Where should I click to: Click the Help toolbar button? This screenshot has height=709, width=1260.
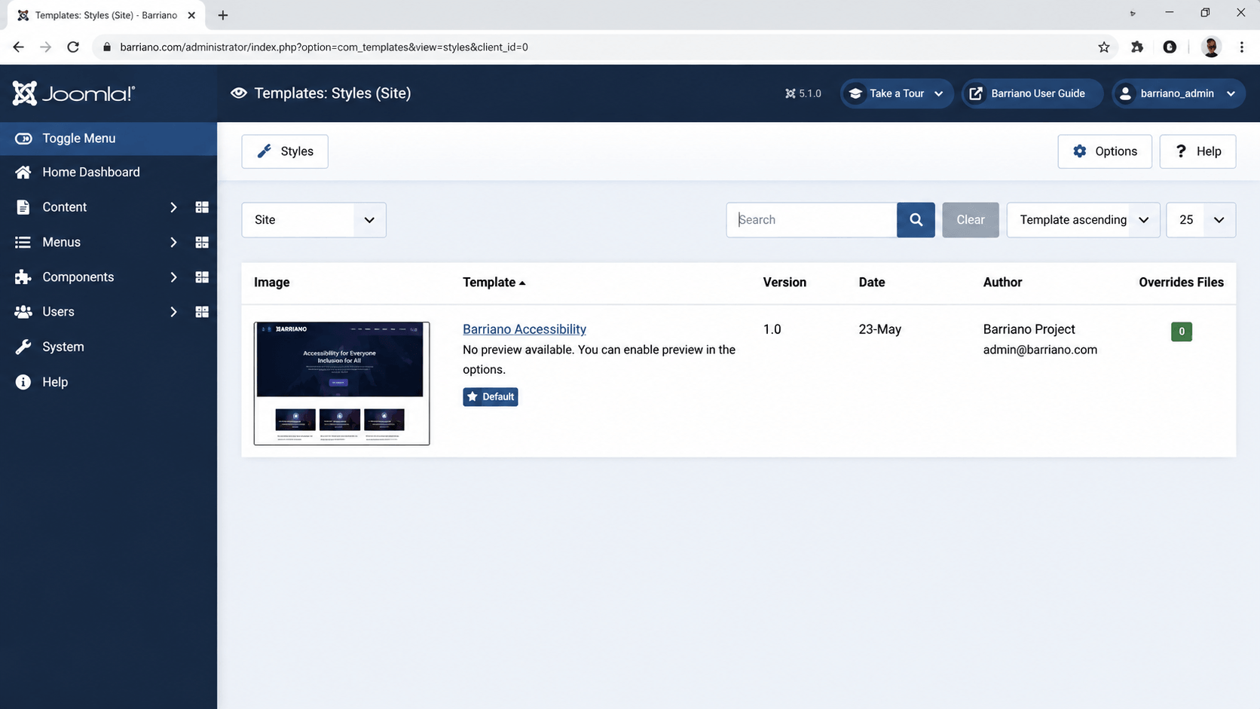point(1197,151)
